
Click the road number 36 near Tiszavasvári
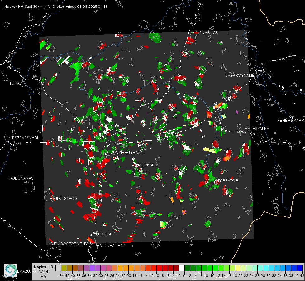click(19, 144)
